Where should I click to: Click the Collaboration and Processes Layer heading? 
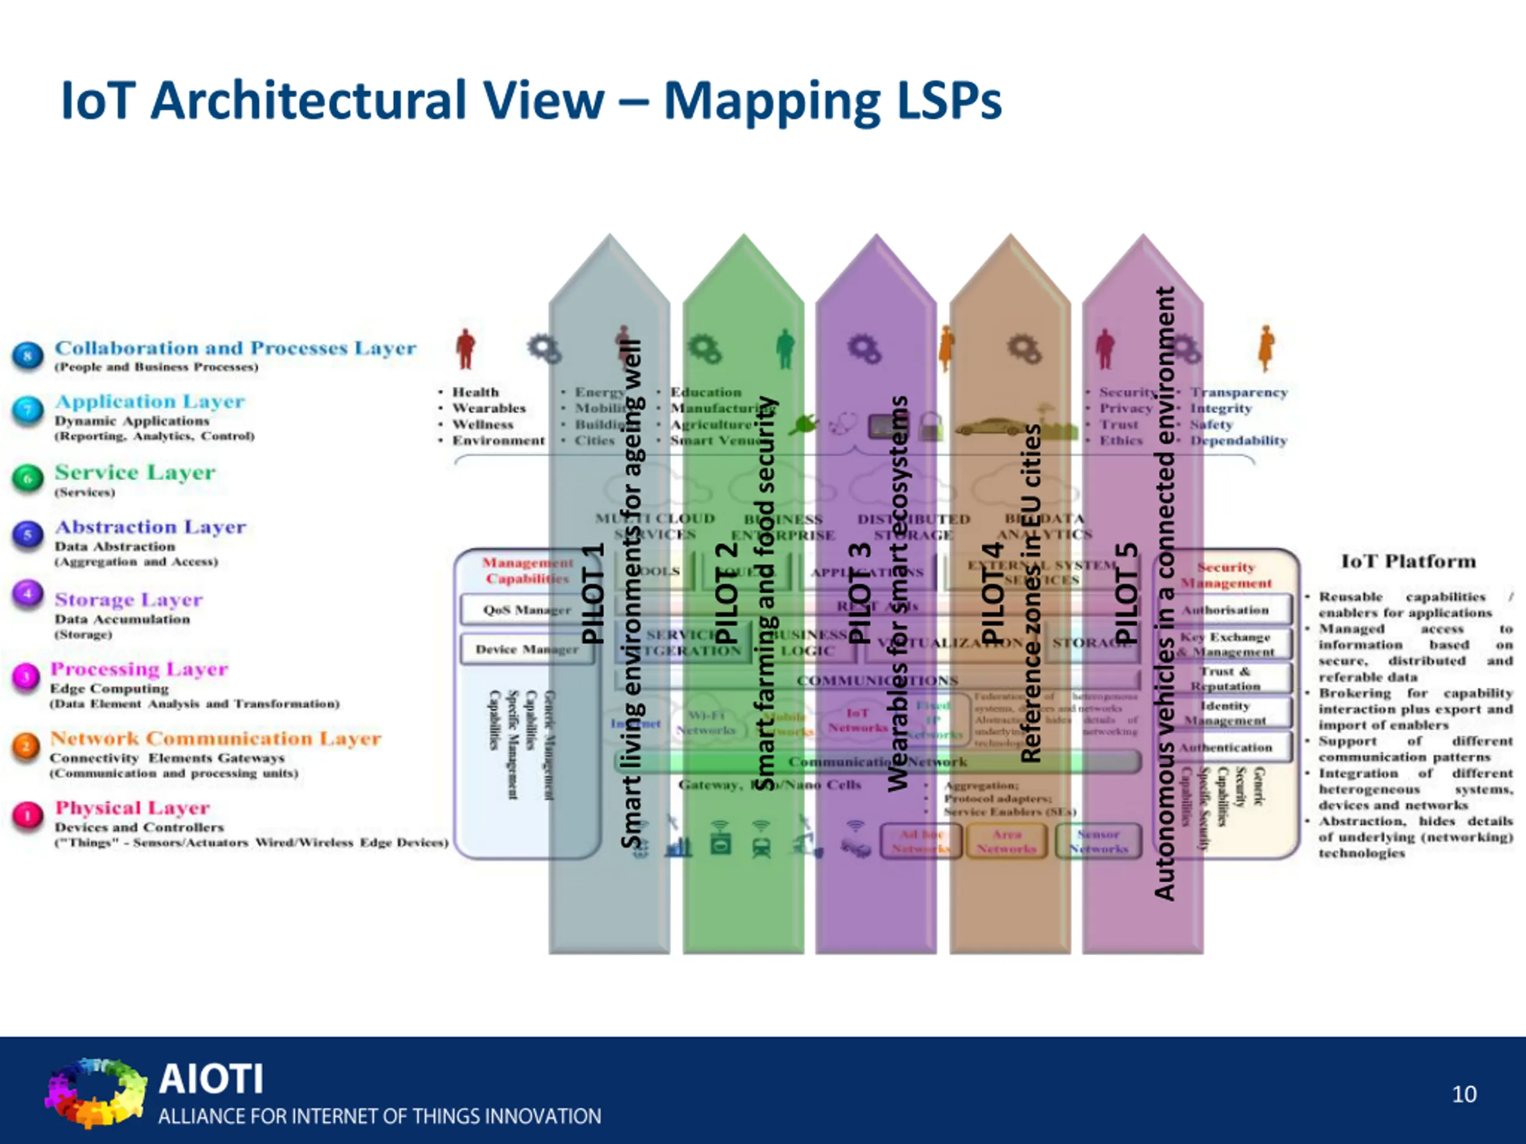tap(235, 347)
